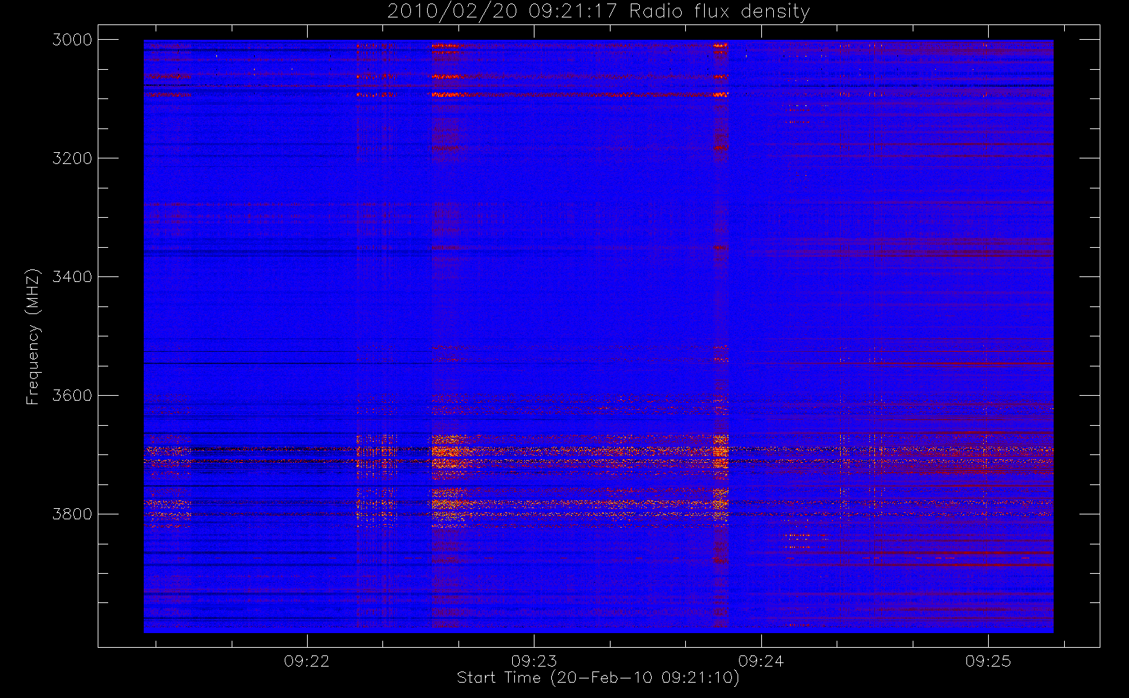Select the 3000 frequency tick label

click(73, 40)
